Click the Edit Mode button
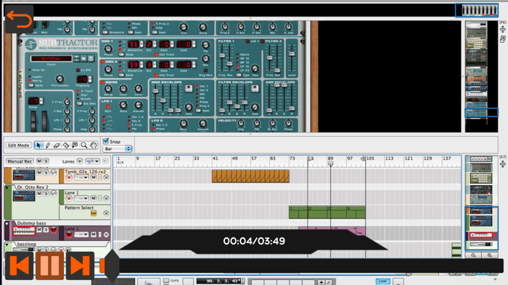 (x=18, y=145)
